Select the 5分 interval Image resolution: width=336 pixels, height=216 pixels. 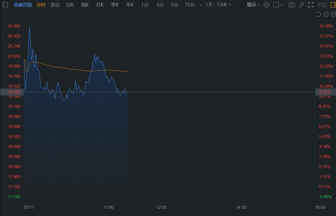[175, 5]
